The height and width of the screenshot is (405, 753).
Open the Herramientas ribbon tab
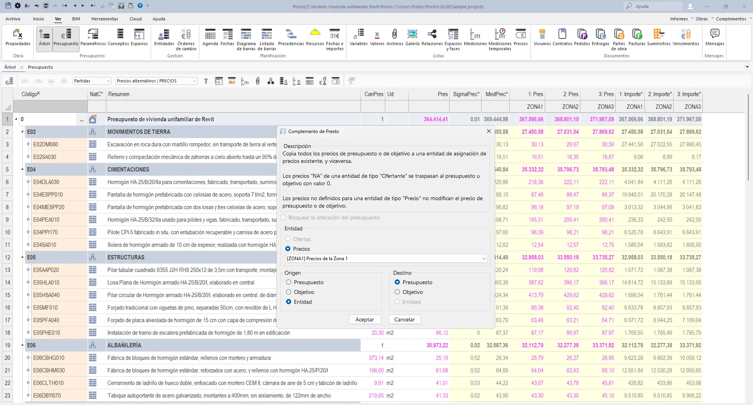[105, 19]
